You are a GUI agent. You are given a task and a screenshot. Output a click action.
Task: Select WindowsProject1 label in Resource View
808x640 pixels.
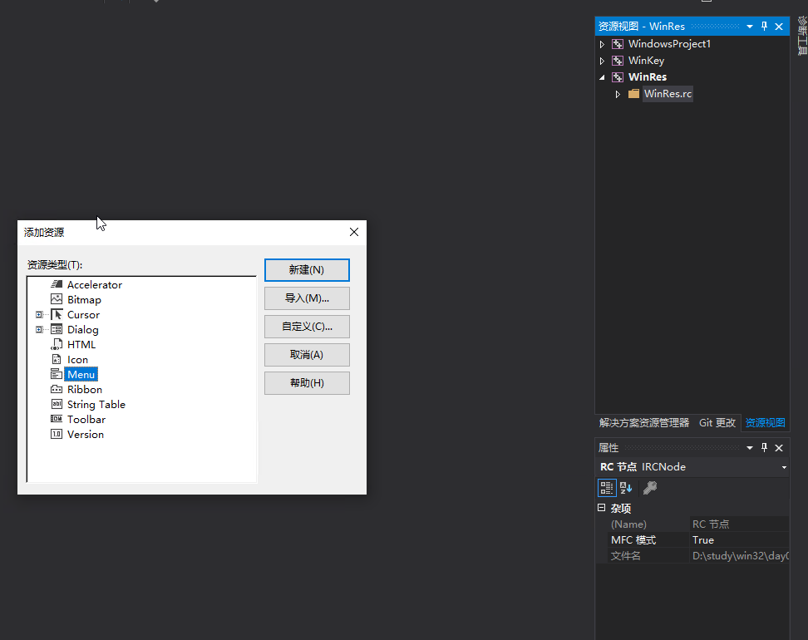pyautogui.click(x=669, y=44)
